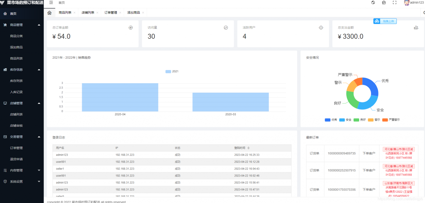This screenshot has height=203, width=425.
Task: Collapse the 交易管理 menu arrow
Action: pos(39,137)
